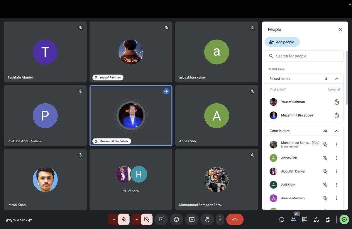The image size is (352, 229).
Task: Click Imran Khan's video tile
Action: click(45, 179)
